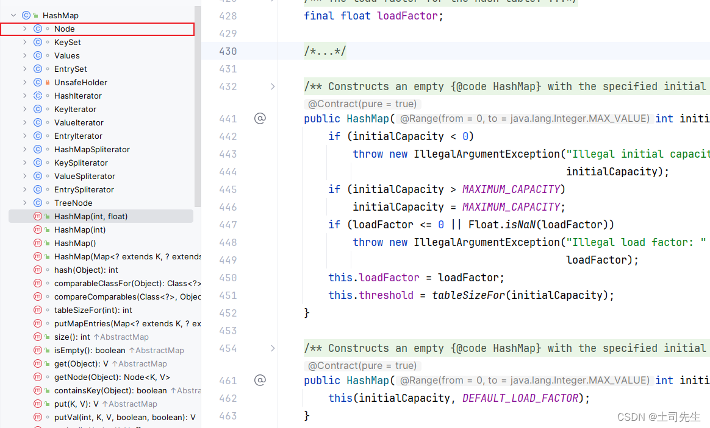This screenshot has width=710, height=428.
Task: Click the method icon beside HashMap()
Action: tap(38, 243)
